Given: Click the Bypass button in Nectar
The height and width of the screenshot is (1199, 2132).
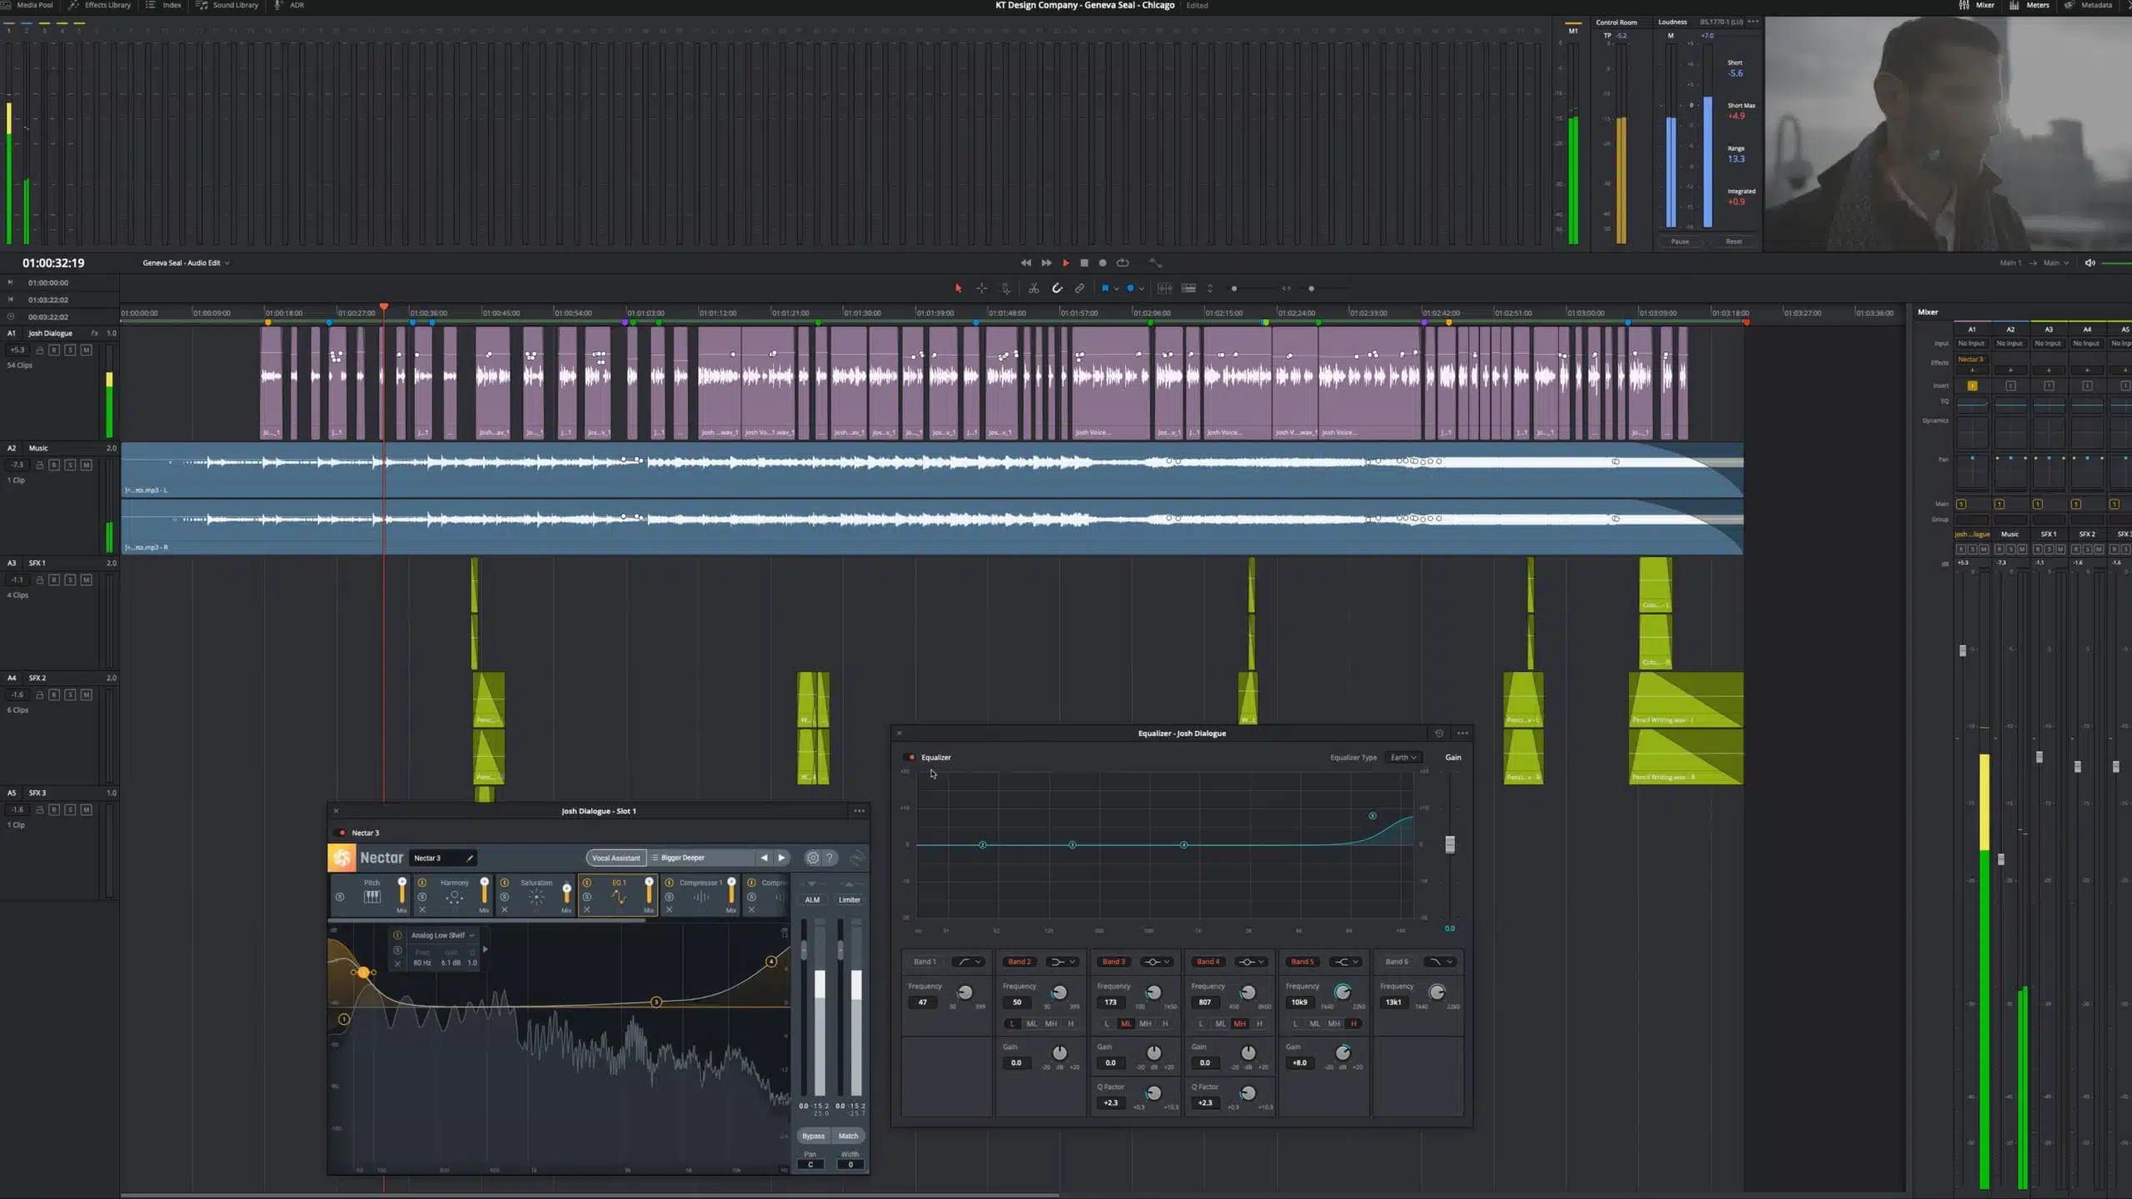Looking at the screenshot, I should click(x=813, y=1136).
